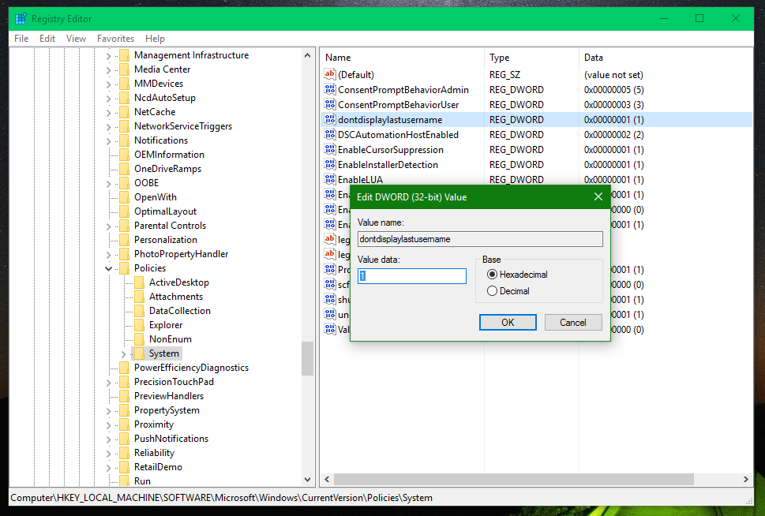Click the ConsentPromptBehaviorAdmin DWORD icon
765x516 pixels.
click(x=330, y=90)
